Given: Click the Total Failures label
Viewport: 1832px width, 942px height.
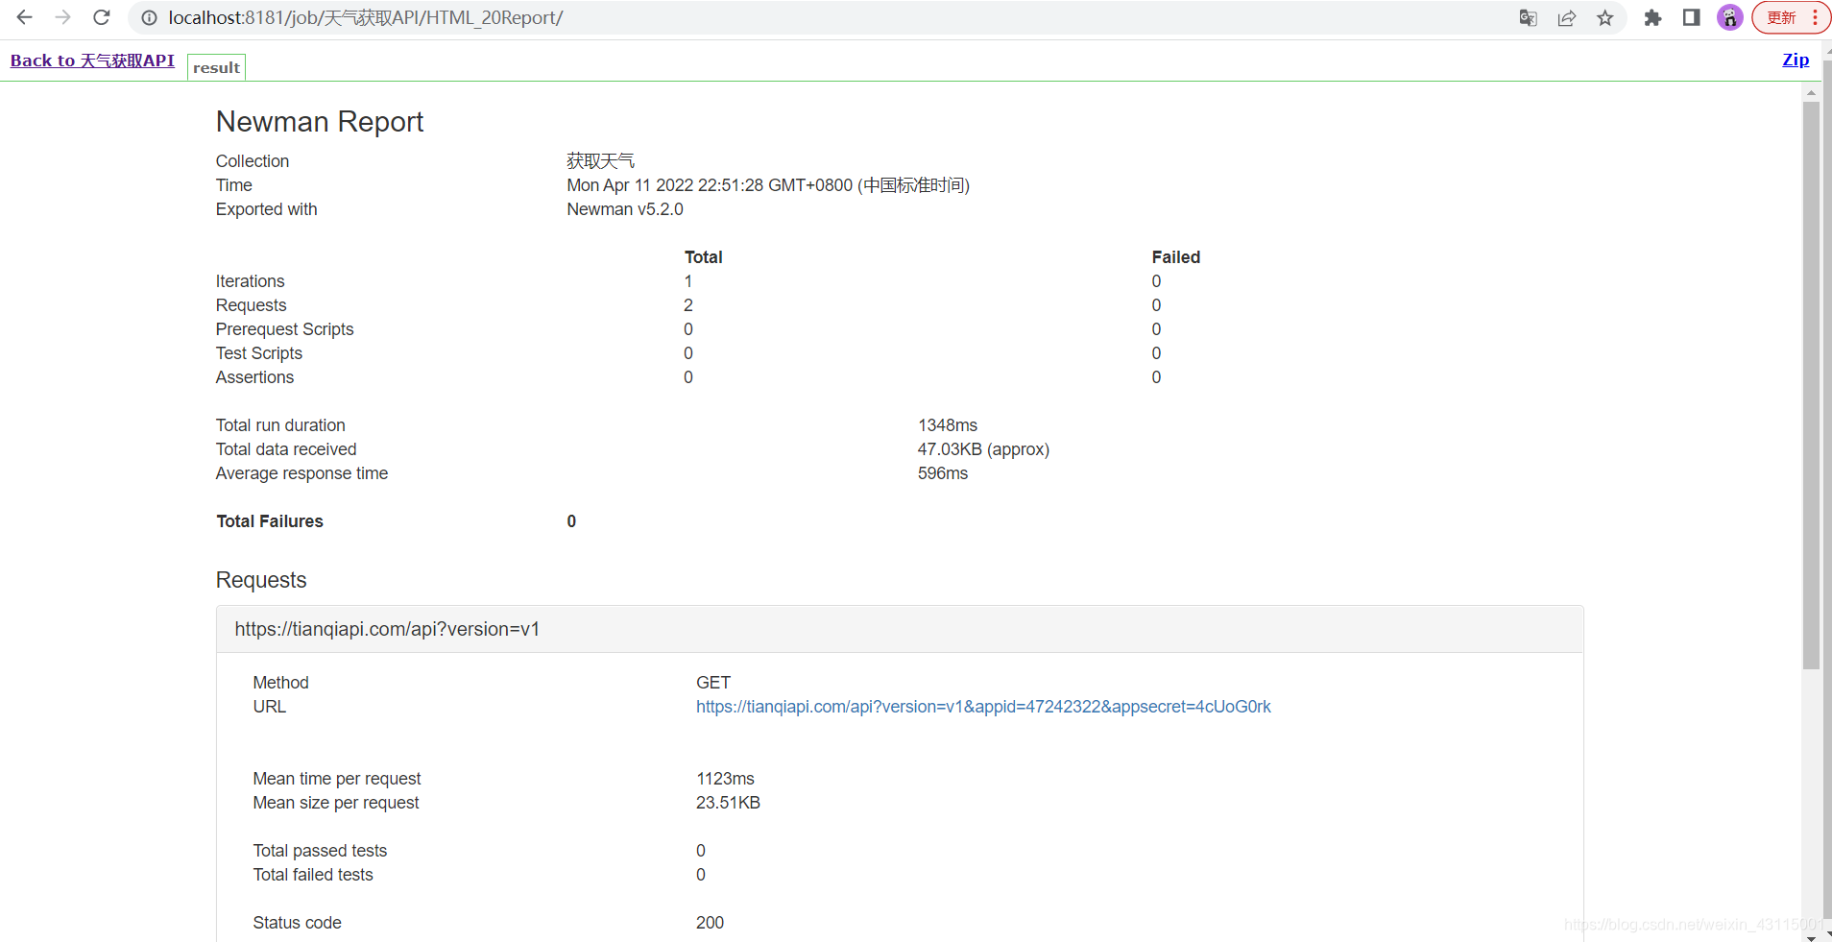Looking at the screenshot, I should tap(270, 521).
